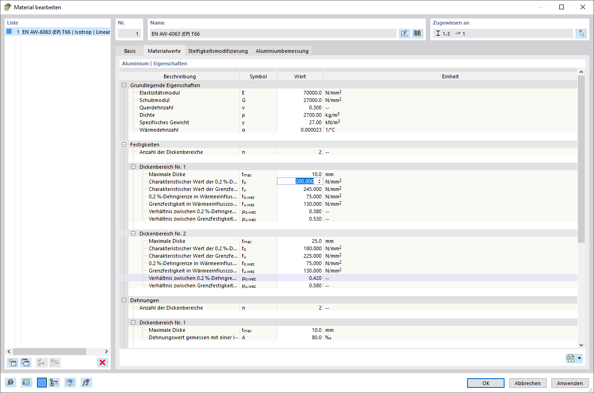
Task: Collapse the Dehnungen section
Action: pos(124,300)
